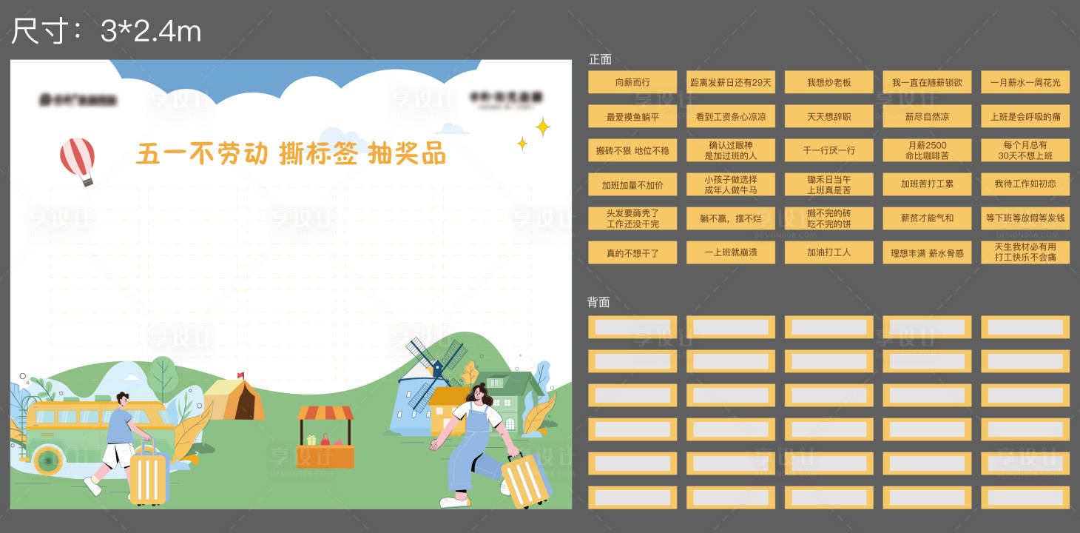Select the 天天想辞职 label
1080x533 pixels.
pyautogui.click(x=829, y=116)
